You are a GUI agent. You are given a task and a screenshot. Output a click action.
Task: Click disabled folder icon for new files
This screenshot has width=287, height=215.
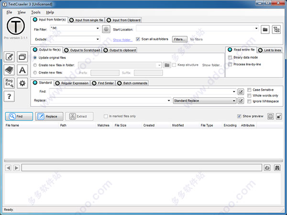coord(167,65)
